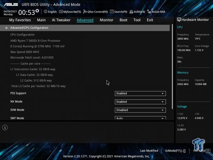Click CPU temperature value 79°C
This screenshot has height=160, width=213.
(x=198, y=39)
